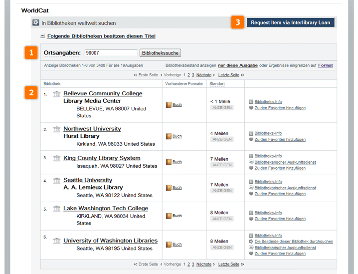Click the book icon in the Northwest University row
The height and width of the screenshot is (274, 358).
click(169, 136)
